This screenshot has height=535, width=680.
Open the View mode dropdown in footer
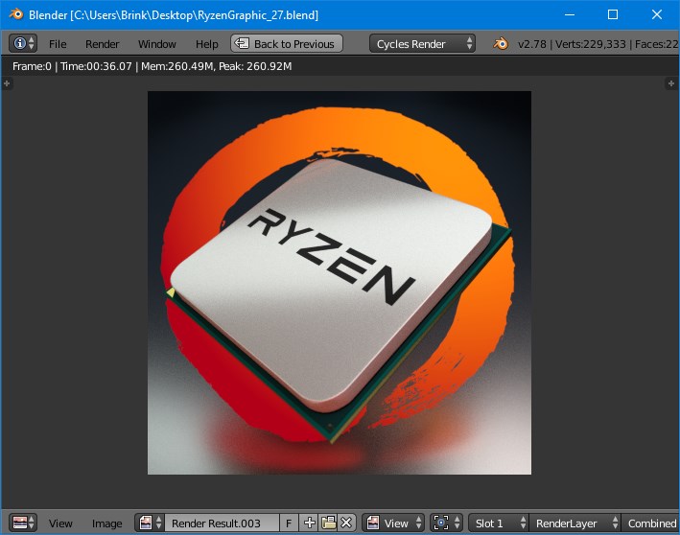tap(393, 523)
